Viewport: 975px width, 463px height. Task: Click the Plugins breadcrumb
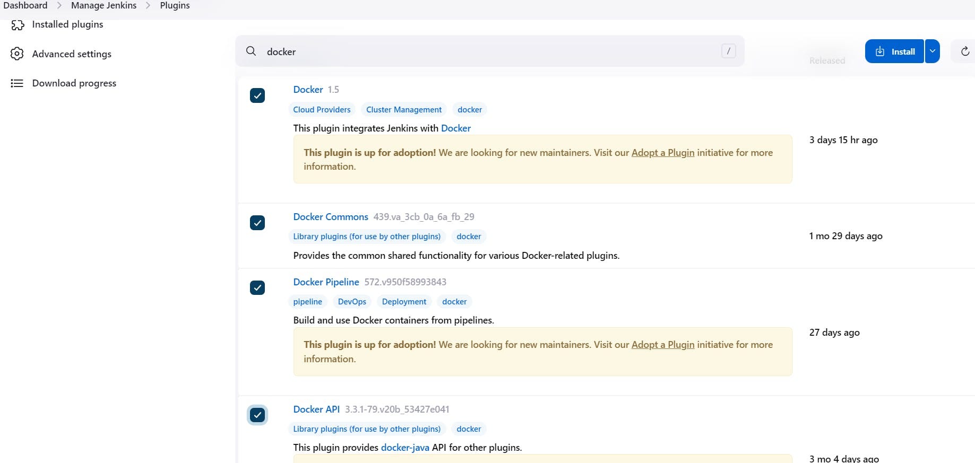pyautogui.click(x=175, y=5)
